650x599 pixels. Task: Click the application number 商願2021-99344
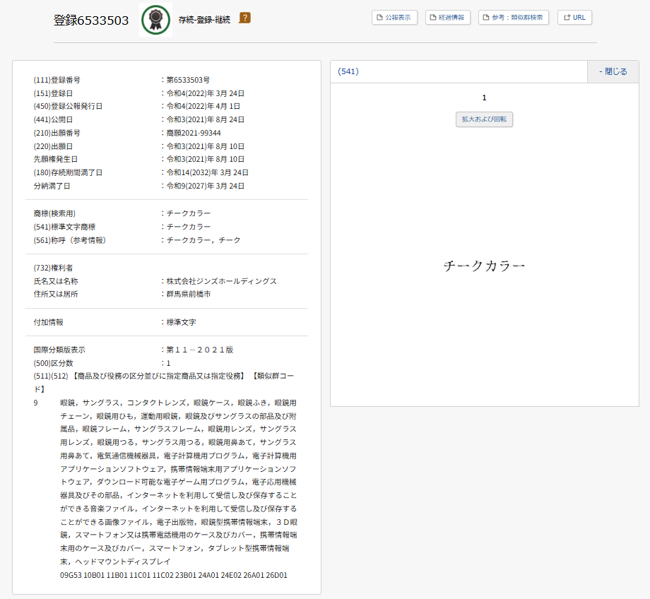[193, 133]
